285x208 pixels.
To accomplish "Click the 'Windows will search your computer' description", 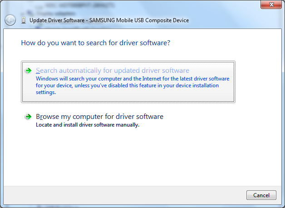I will (x=133, y=79).
